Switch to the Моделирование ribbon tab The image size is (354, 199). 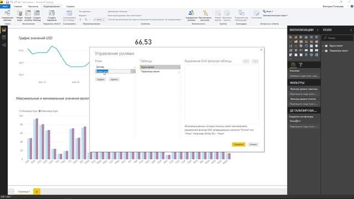coord(51,6)
